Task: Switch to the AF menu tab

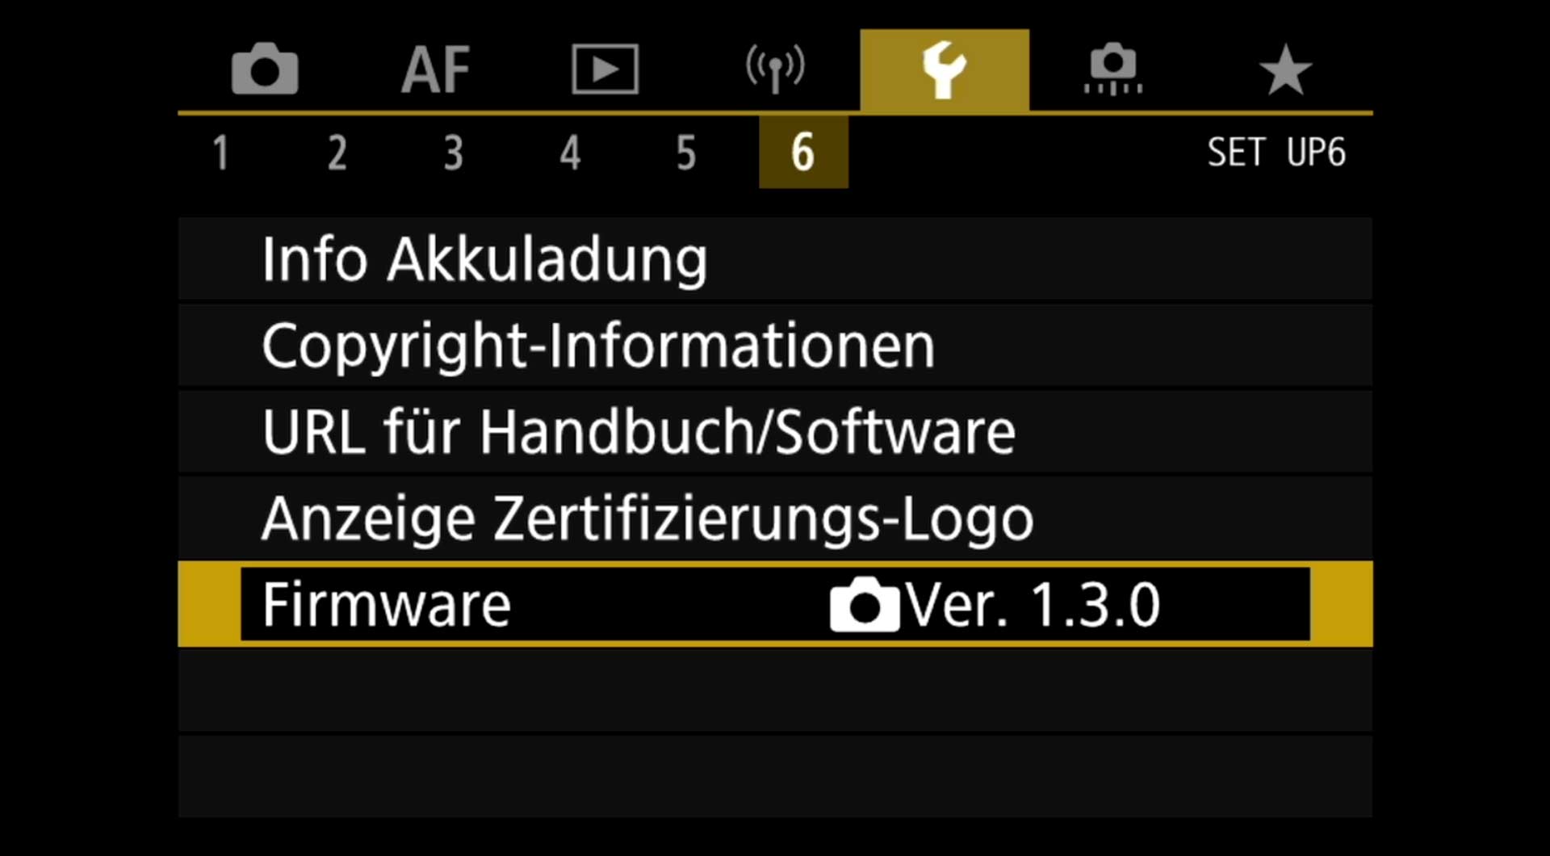Action: pyautogui.click(x=436, y=70)
